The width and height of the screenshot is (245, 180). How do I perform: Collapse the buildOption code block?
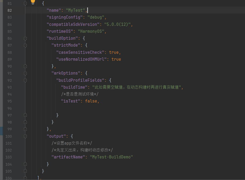click(x=25, y=38)
